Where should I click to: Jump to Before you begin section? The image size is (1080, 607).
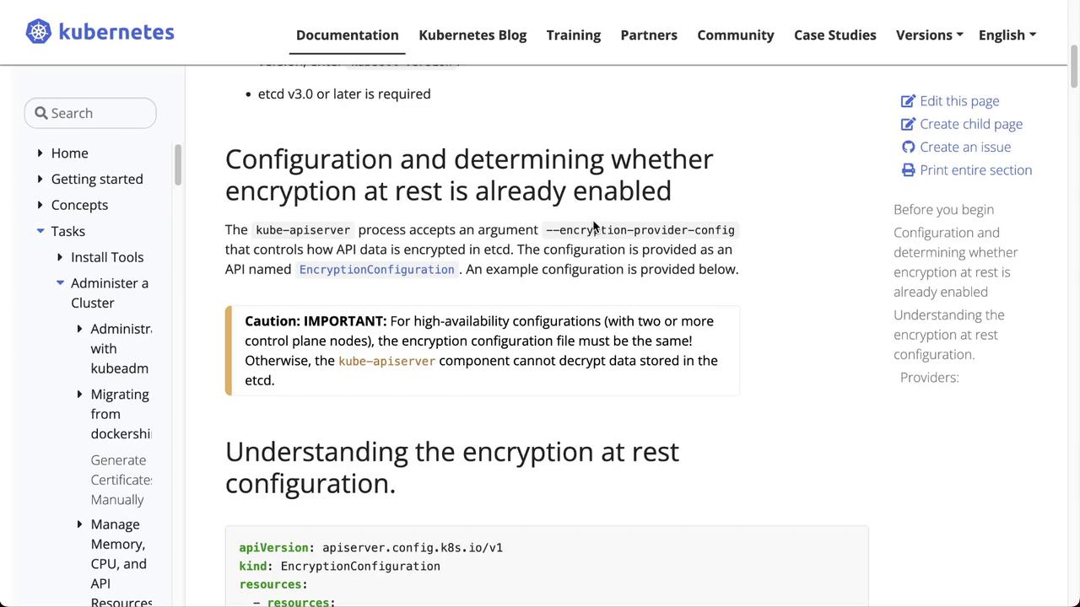[x=943, y=210]
